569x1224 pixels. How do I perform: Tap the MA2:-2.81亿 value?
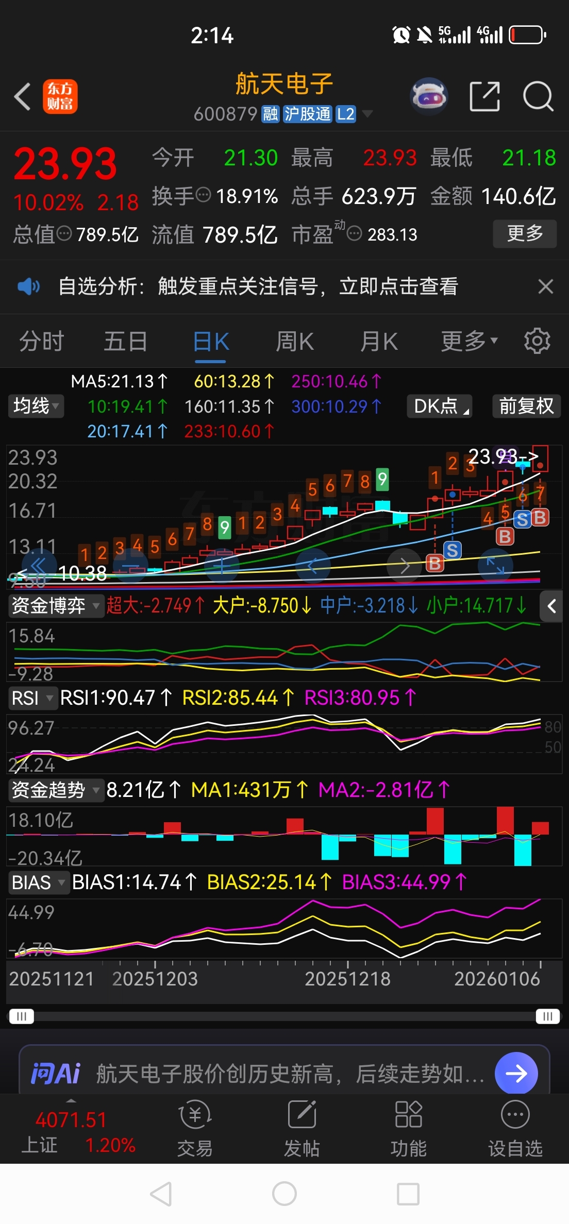384,790
